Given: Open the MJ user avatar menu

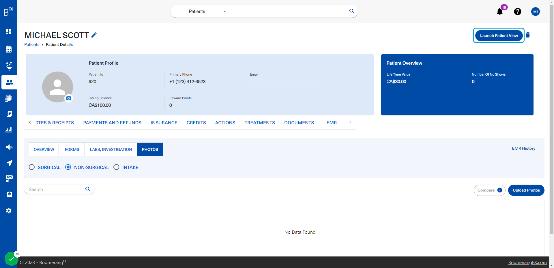Looking at the screenshot, I should pos(536,12).
